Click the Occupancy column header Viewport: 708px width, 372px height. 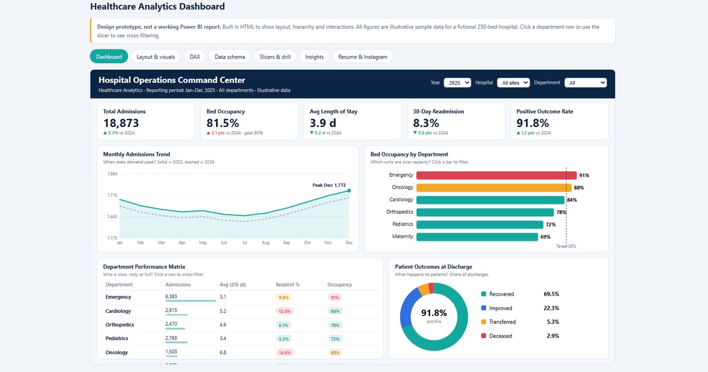point(340,285)
